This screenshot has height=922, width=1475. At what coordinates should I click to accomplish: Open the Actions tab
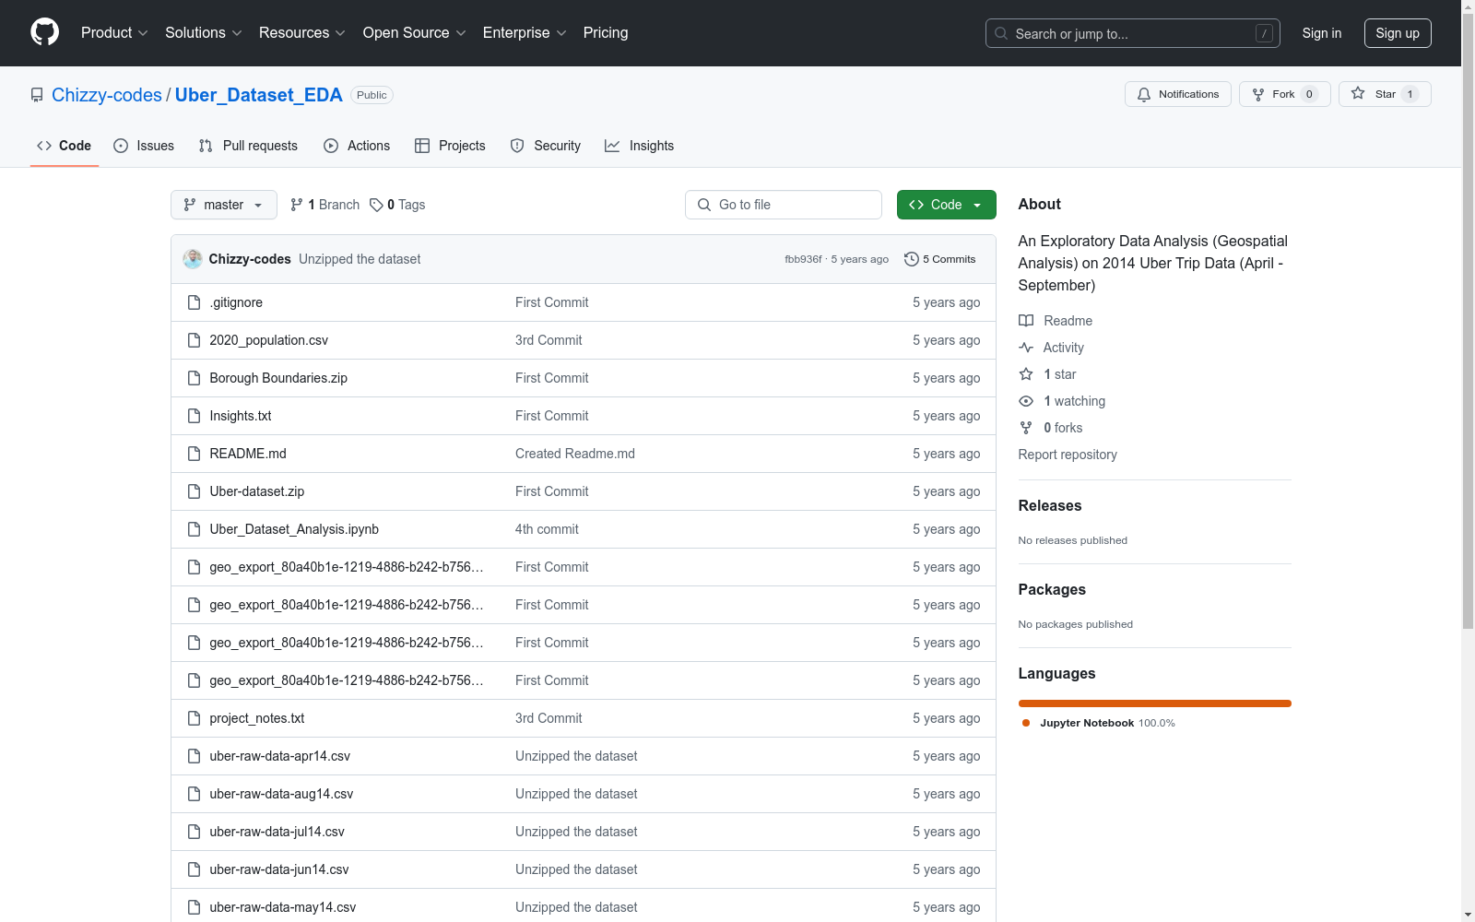point(357,146)
